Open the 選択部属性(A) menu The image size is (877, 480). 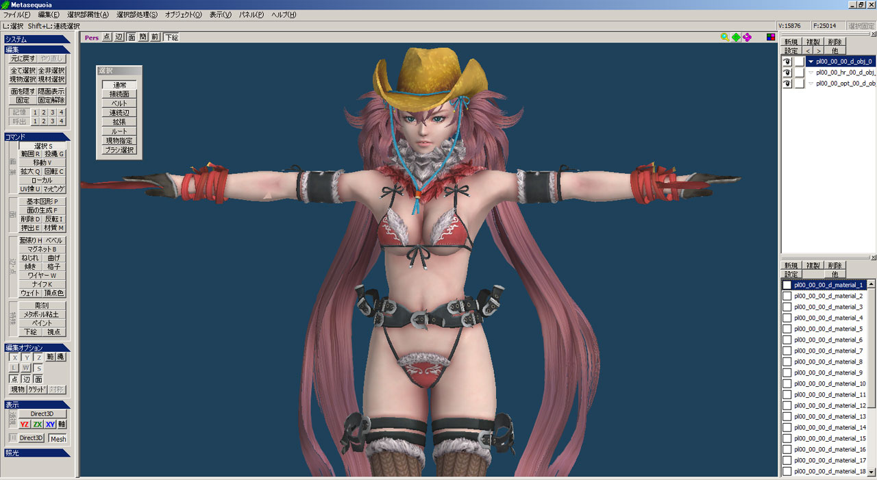[88, 15]
